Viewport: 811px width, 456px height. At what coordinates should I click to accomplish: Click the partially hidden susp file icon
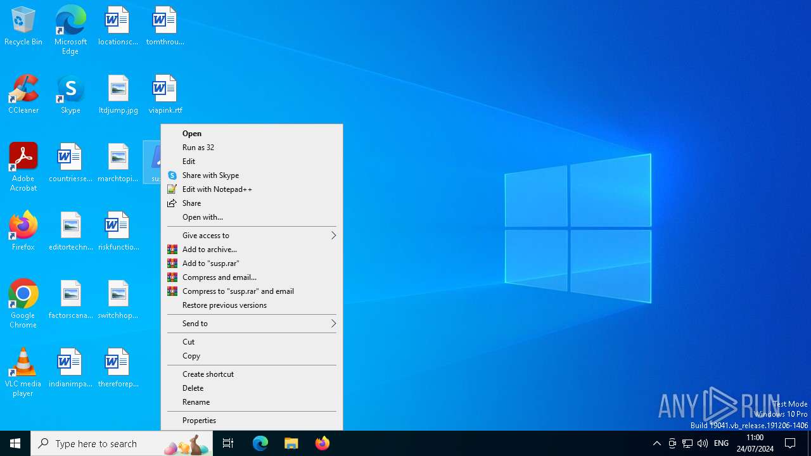pos(153,162)
